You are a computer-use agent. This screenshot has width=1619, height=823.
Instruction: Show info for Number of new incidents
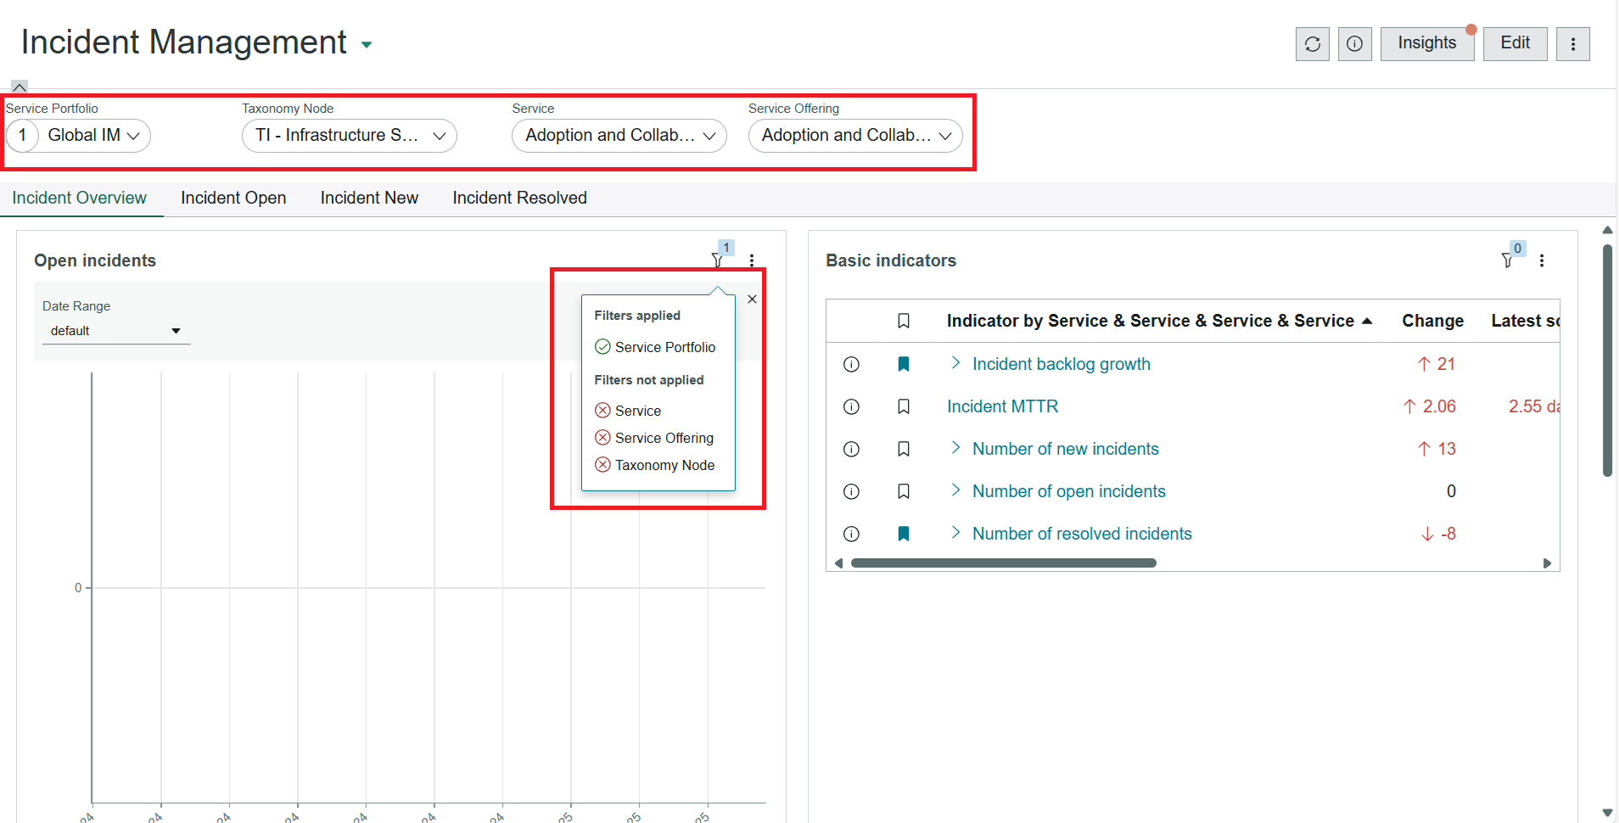[x=851, y=449]
